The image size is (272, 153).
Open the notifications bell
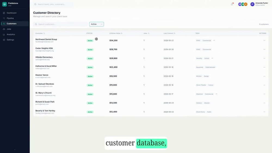pos(232,4)
